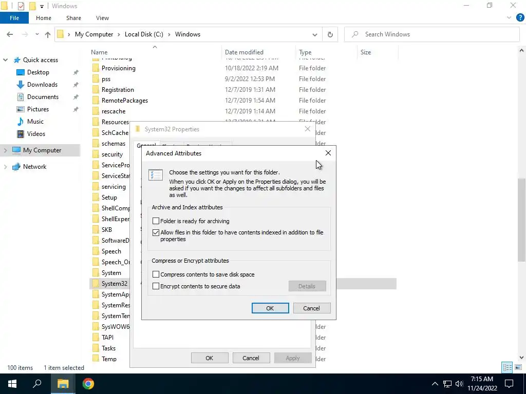Check Folder is ready for archiving
Viewport: 526px width, 394px height.
point(156,221)
